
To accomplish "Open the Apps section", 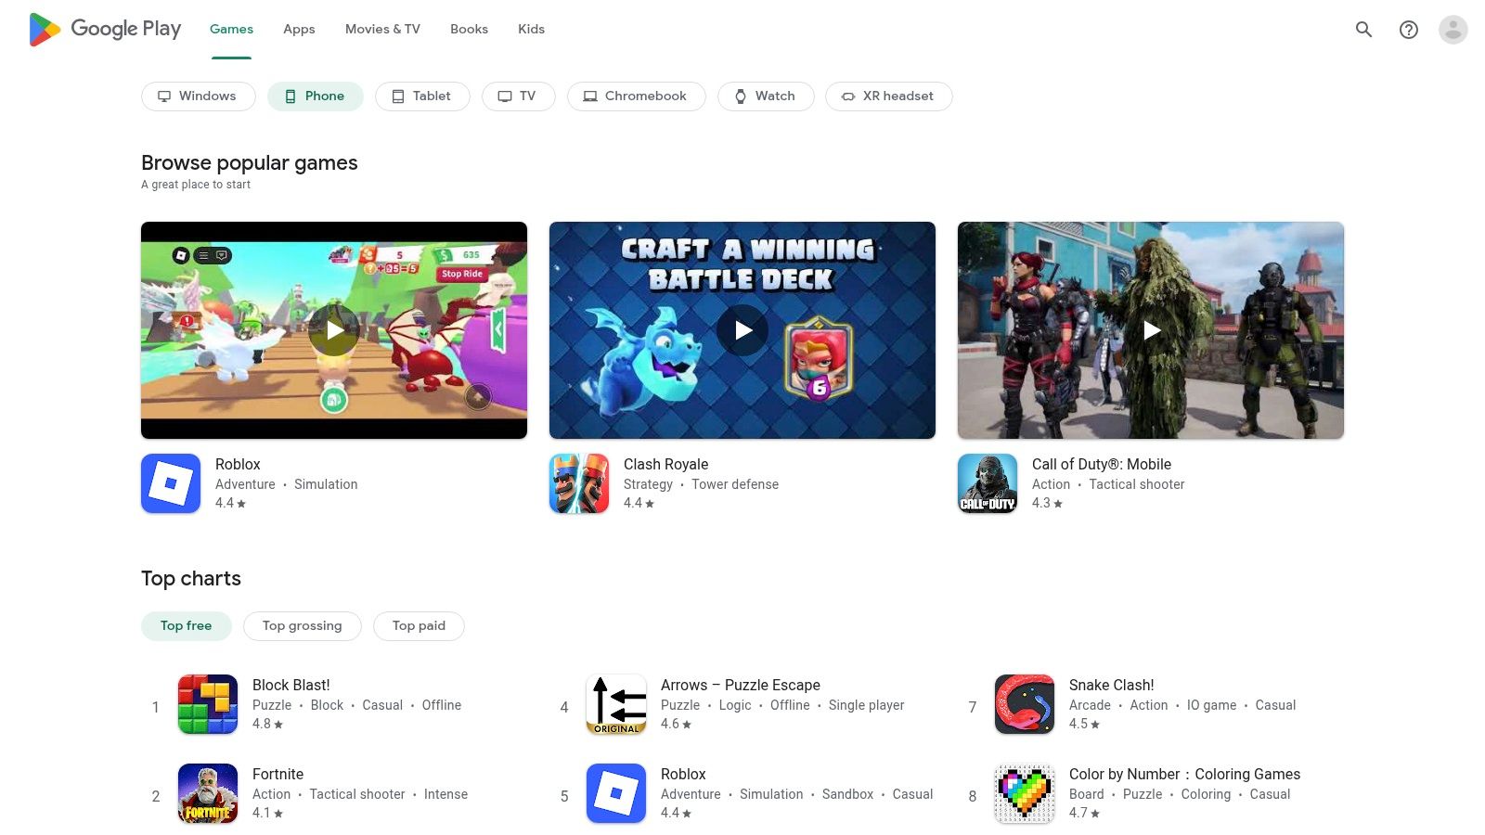I will 298,29.
